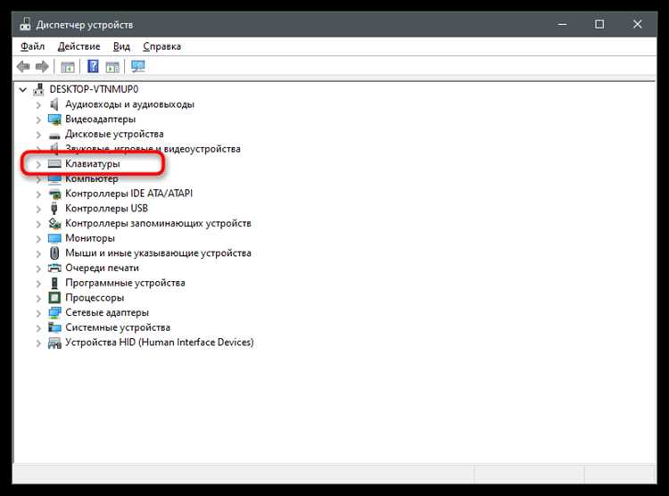Open the Справка menu

point(162,46)
